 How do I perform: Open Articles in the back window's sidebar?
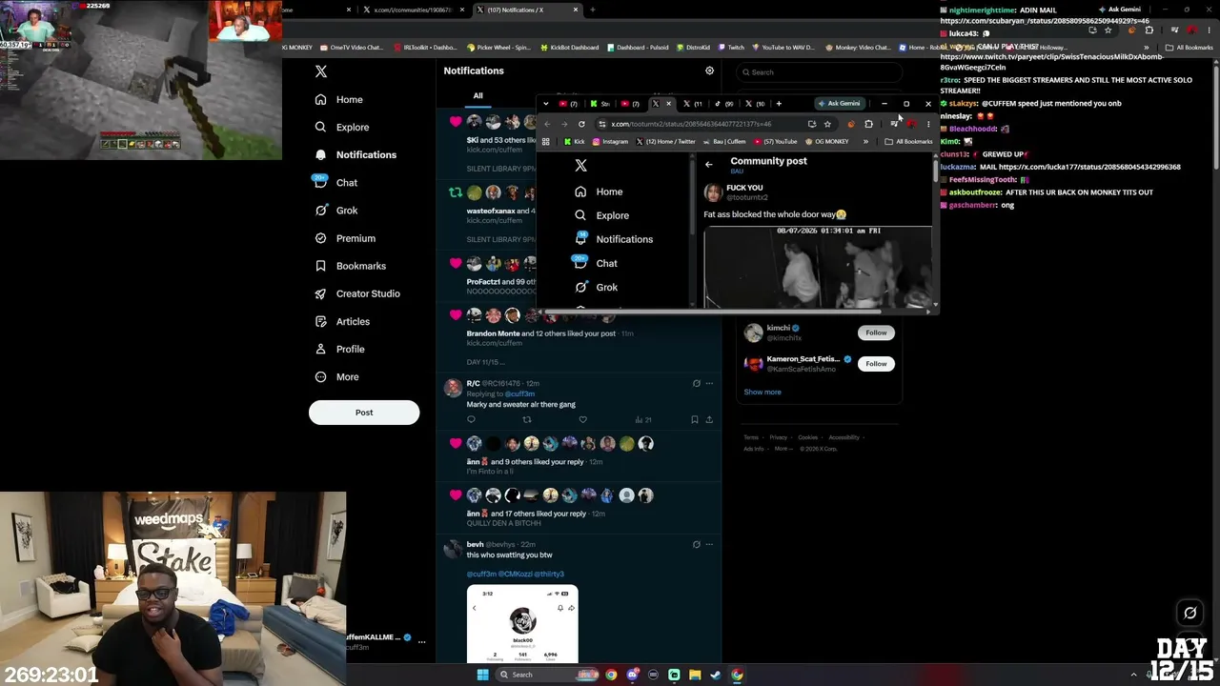click(341, 321)
